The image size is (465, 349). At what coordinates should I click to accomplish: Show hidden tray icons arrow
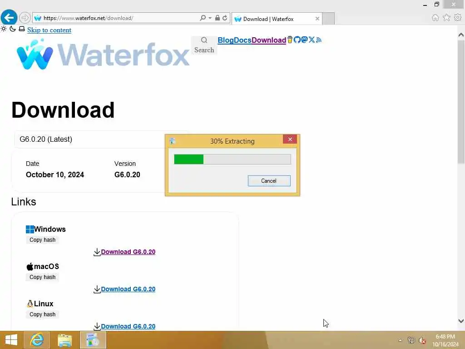[x=401, y=340]
